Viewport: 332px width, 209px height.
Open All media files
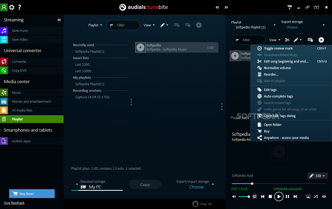tap(32, 110)
